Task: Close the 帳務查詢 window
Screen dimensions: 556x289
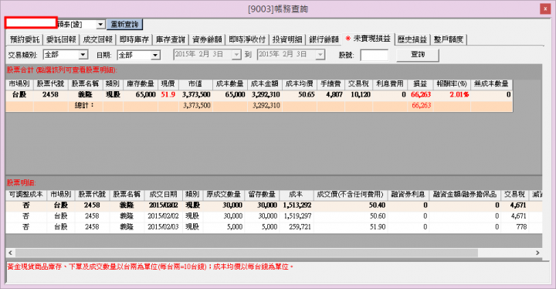Action: pyautogui.click(x=545, y=8)
